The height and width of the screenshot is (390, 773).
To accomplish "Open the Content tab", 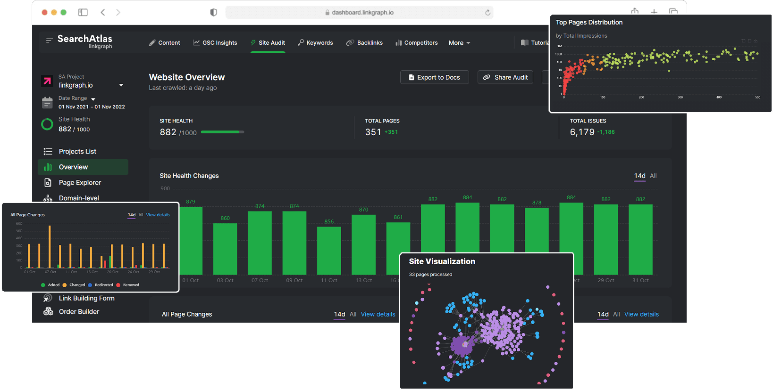I will pos(164,43).
